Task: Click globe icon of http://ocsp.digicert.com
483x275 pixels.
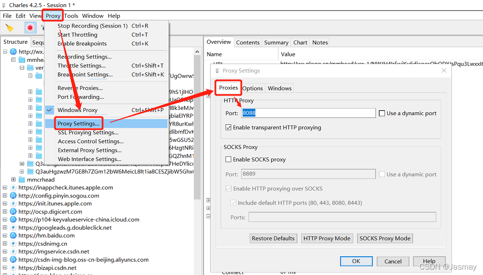Action: pos(13,211)
